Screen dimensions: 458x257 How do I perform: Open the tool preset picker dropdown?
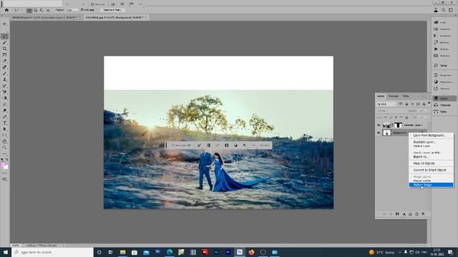coord(18,10)
